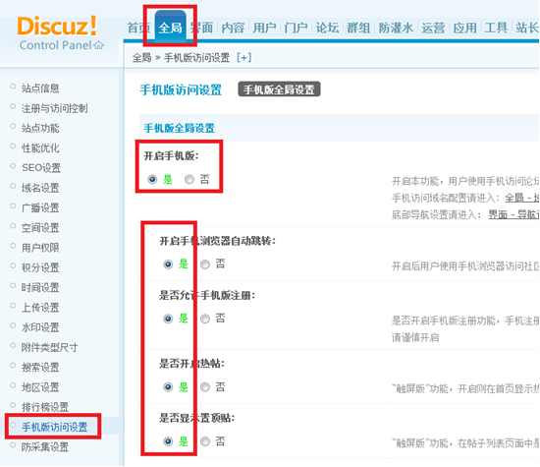The image size is (540, 467).
Task: Follow the 界面 - 导航 link
Action: coord(513,215)
